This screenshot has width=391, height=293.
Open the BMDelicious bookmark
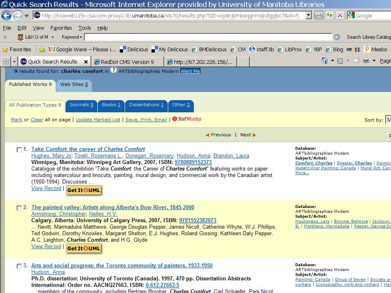[x=209, y=49]
